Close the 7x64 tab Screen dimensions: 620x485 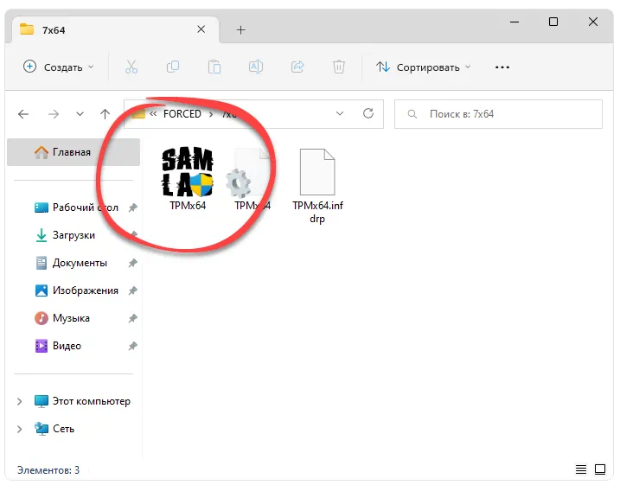coord(201,29)
